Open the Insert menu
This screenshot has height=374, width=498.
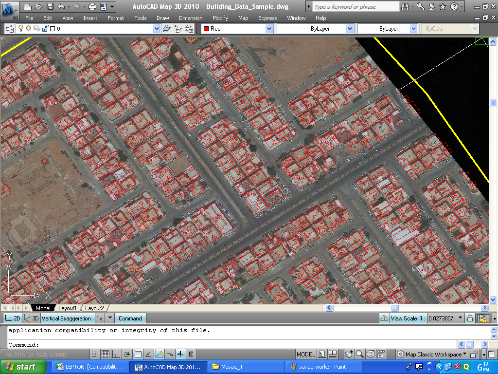90,18
